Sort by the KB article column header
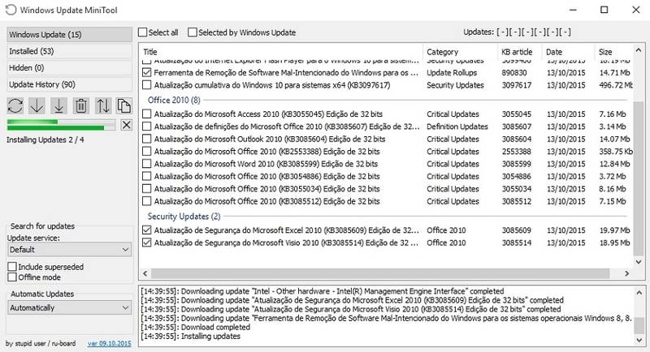 517,52
